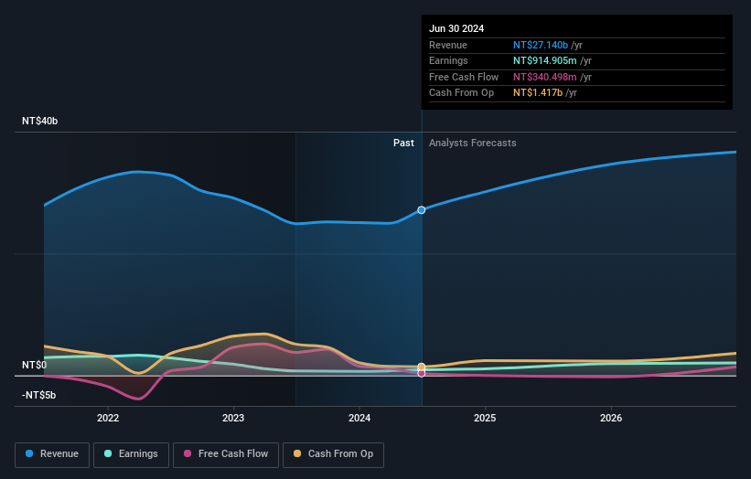Screen dimensions: 751x479
Task: Click the NT$0 y-axis label
Action: pos(35,365)
